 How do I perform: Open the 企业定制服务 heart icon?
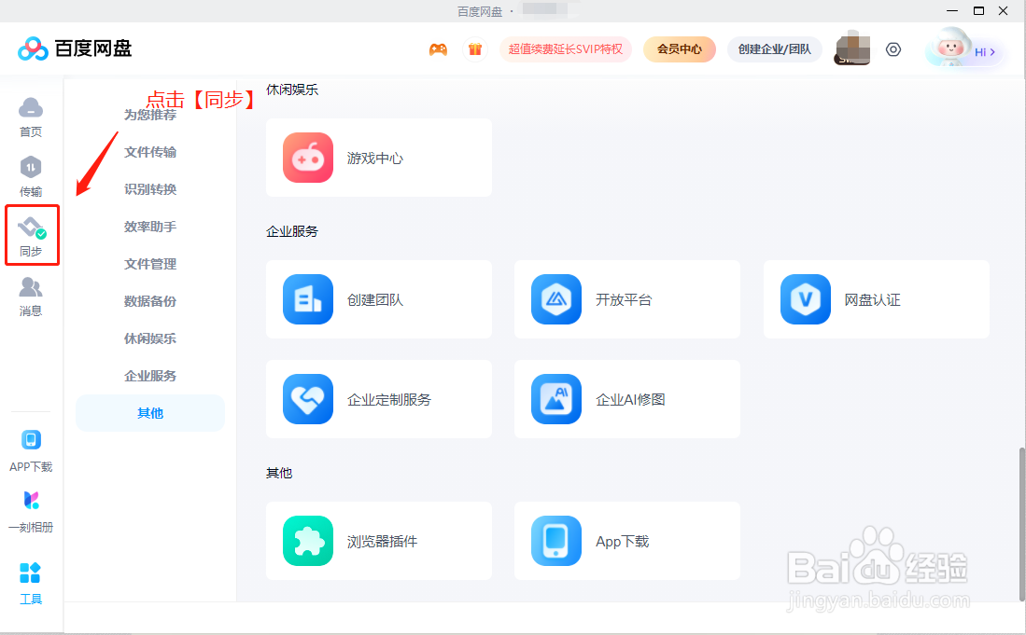pyautogui.click(x=308, y=399)
